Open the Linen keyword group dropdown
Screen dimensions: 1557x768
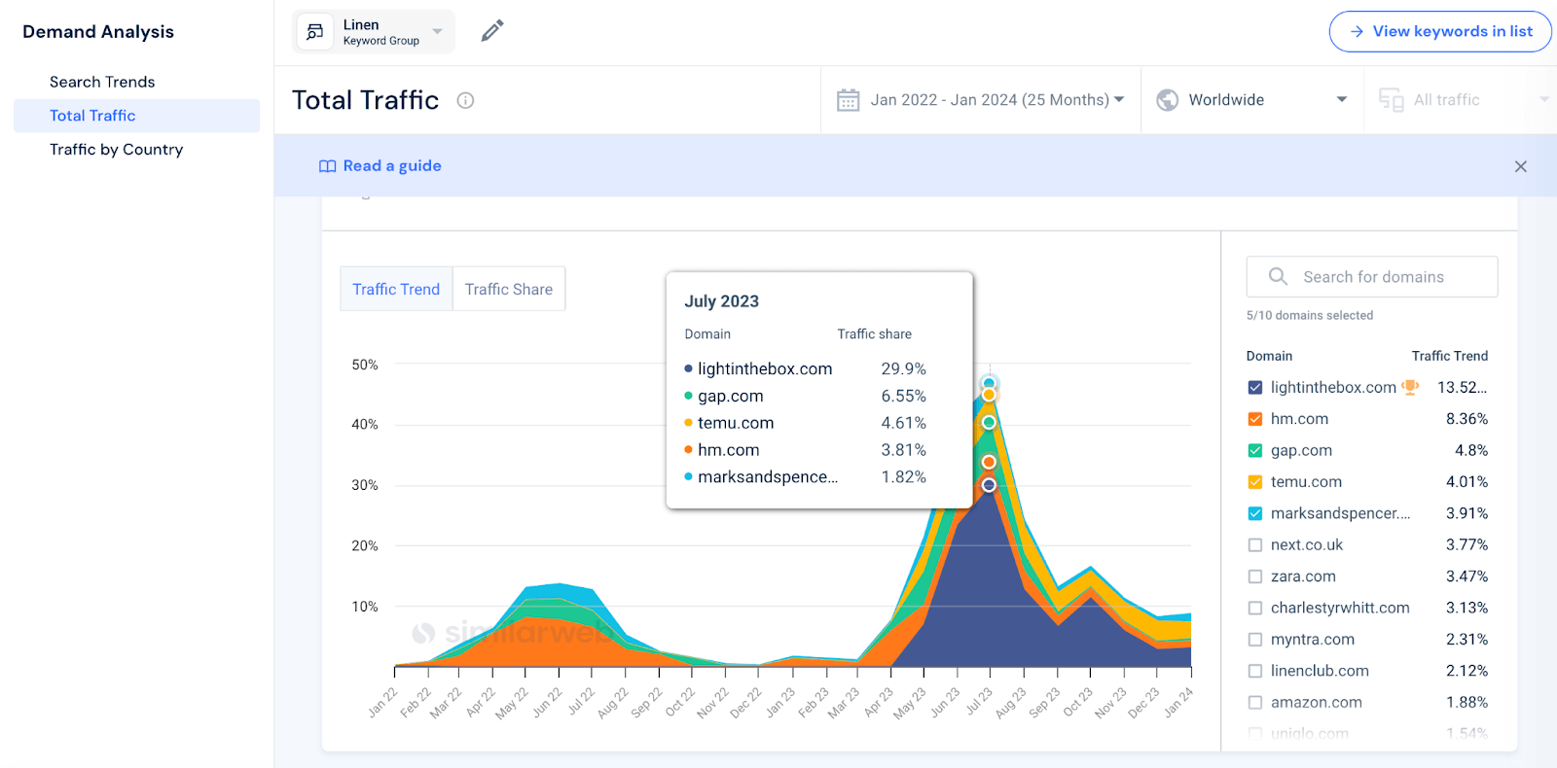(374, 32)
